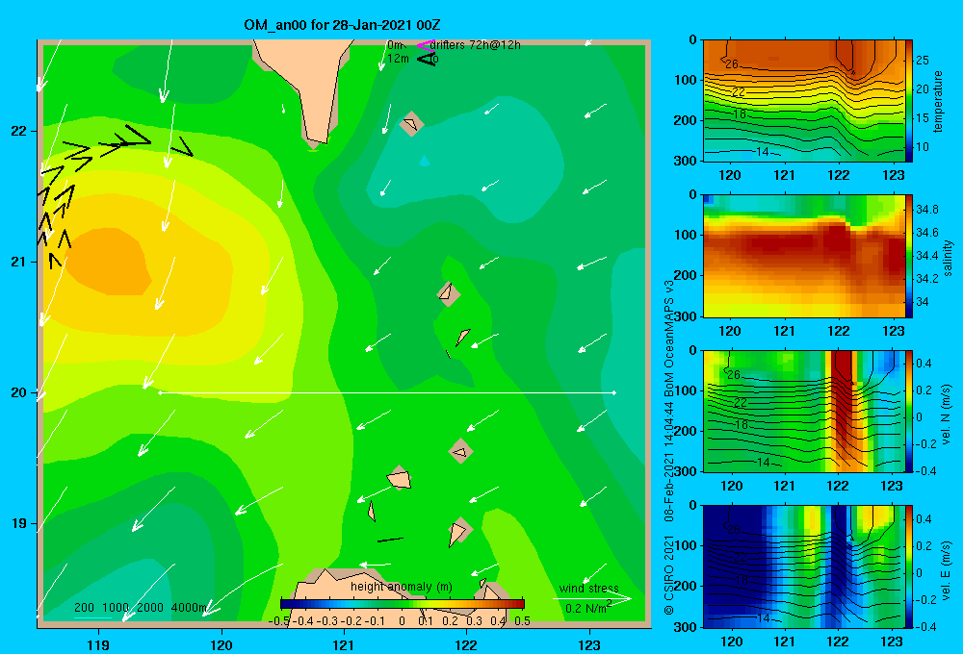Click the '34.8' salinity scale value

click(926, 210)
